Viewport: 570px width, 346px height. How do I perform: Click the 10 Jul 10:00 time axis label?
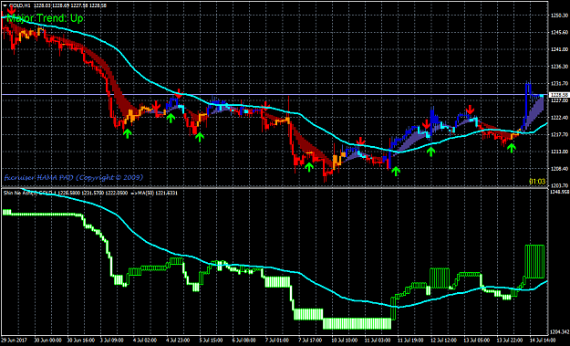pos(345,341)
